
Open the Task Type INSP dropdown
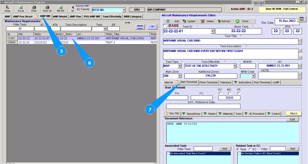[179, 66]
